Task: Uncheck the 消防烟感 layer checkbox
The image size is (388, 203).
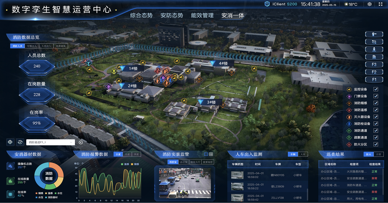Action: point(376,103)
